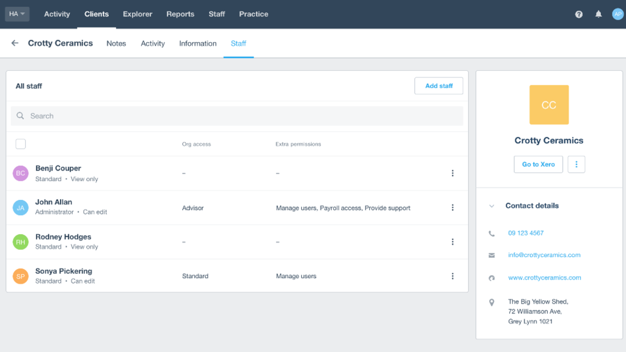Click the JA avatar for John Allan
This screenshot has height=352, width=626.
coord(20,208)
